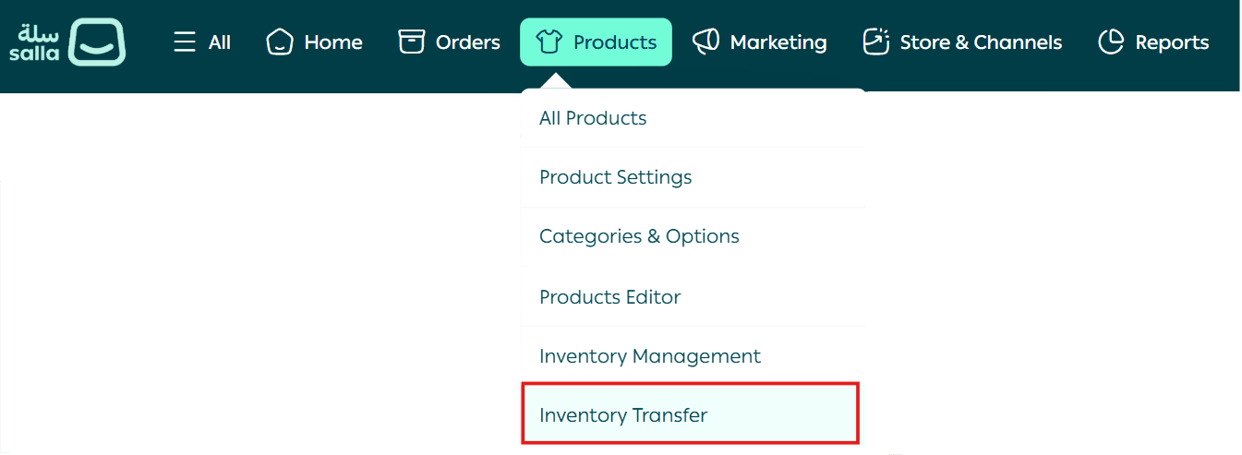The height and width of the screenshot is (455, 1242).
Task: Open the Products Editor entry
Action: 609,297
